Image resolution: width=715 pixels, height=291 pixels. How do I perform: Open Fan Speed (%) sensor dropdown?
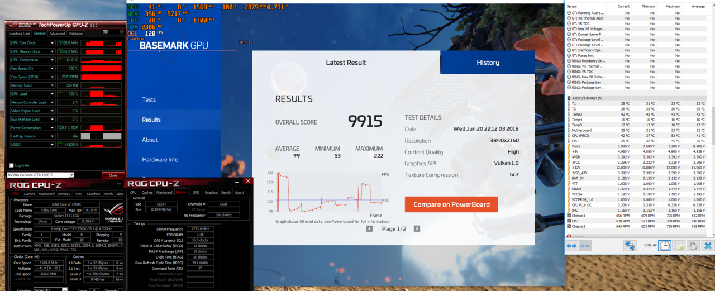click(53, 68)
